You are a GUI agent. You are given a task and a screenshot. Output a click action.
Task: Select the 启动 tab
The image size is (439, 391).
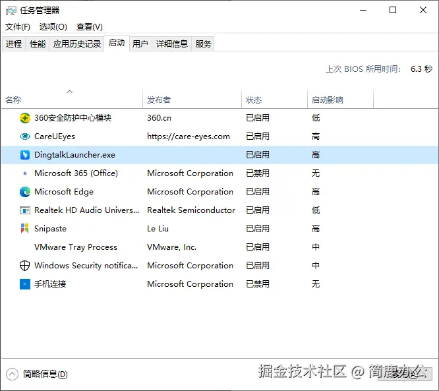click(117, 43)
